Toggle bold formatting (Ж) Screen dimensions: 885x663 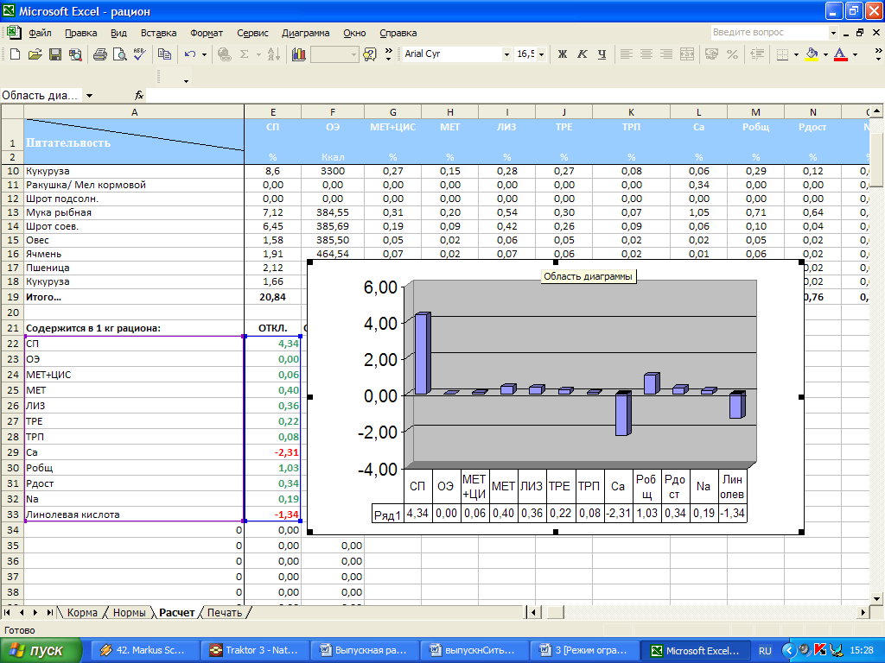point(563,54)
